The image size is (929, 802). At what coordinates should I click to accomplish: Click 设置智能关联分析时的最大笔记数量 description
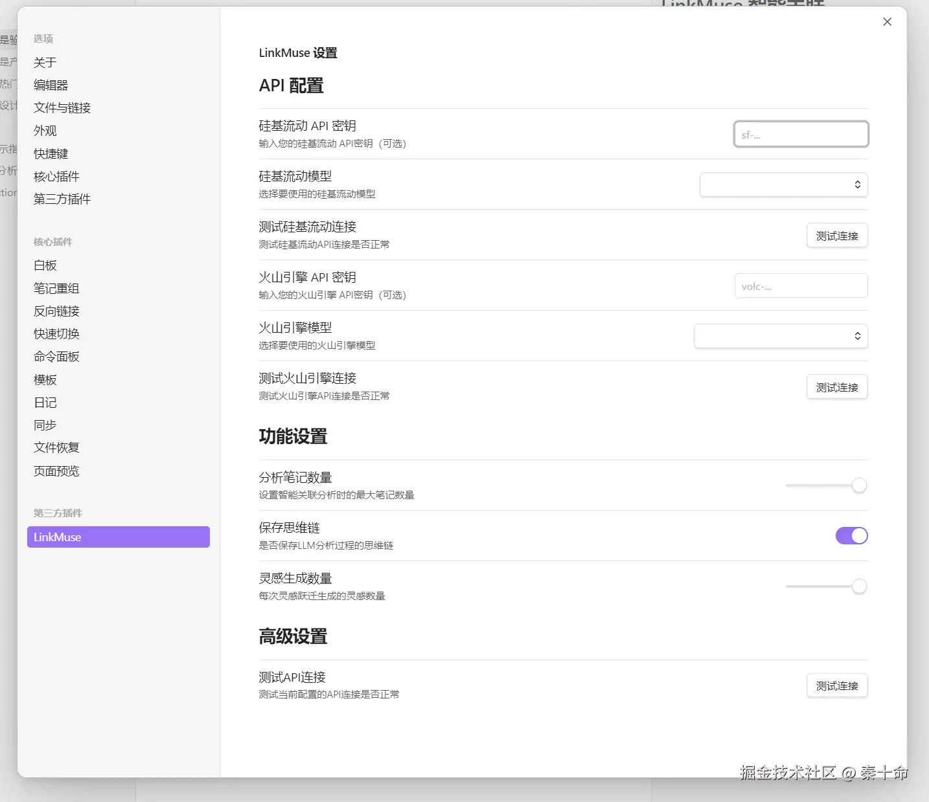coord(336,495)
